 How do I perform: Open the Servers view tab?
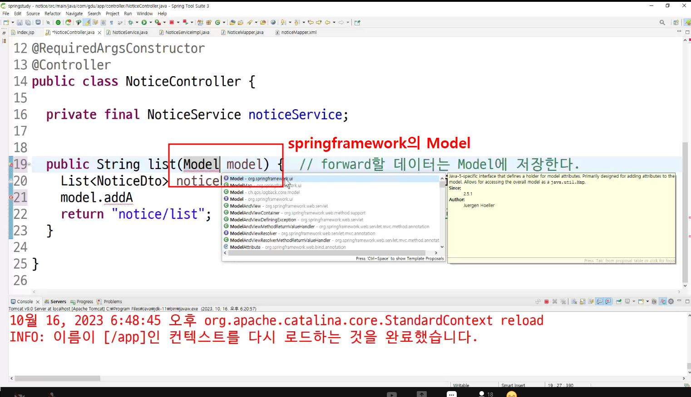coord(55,301)
